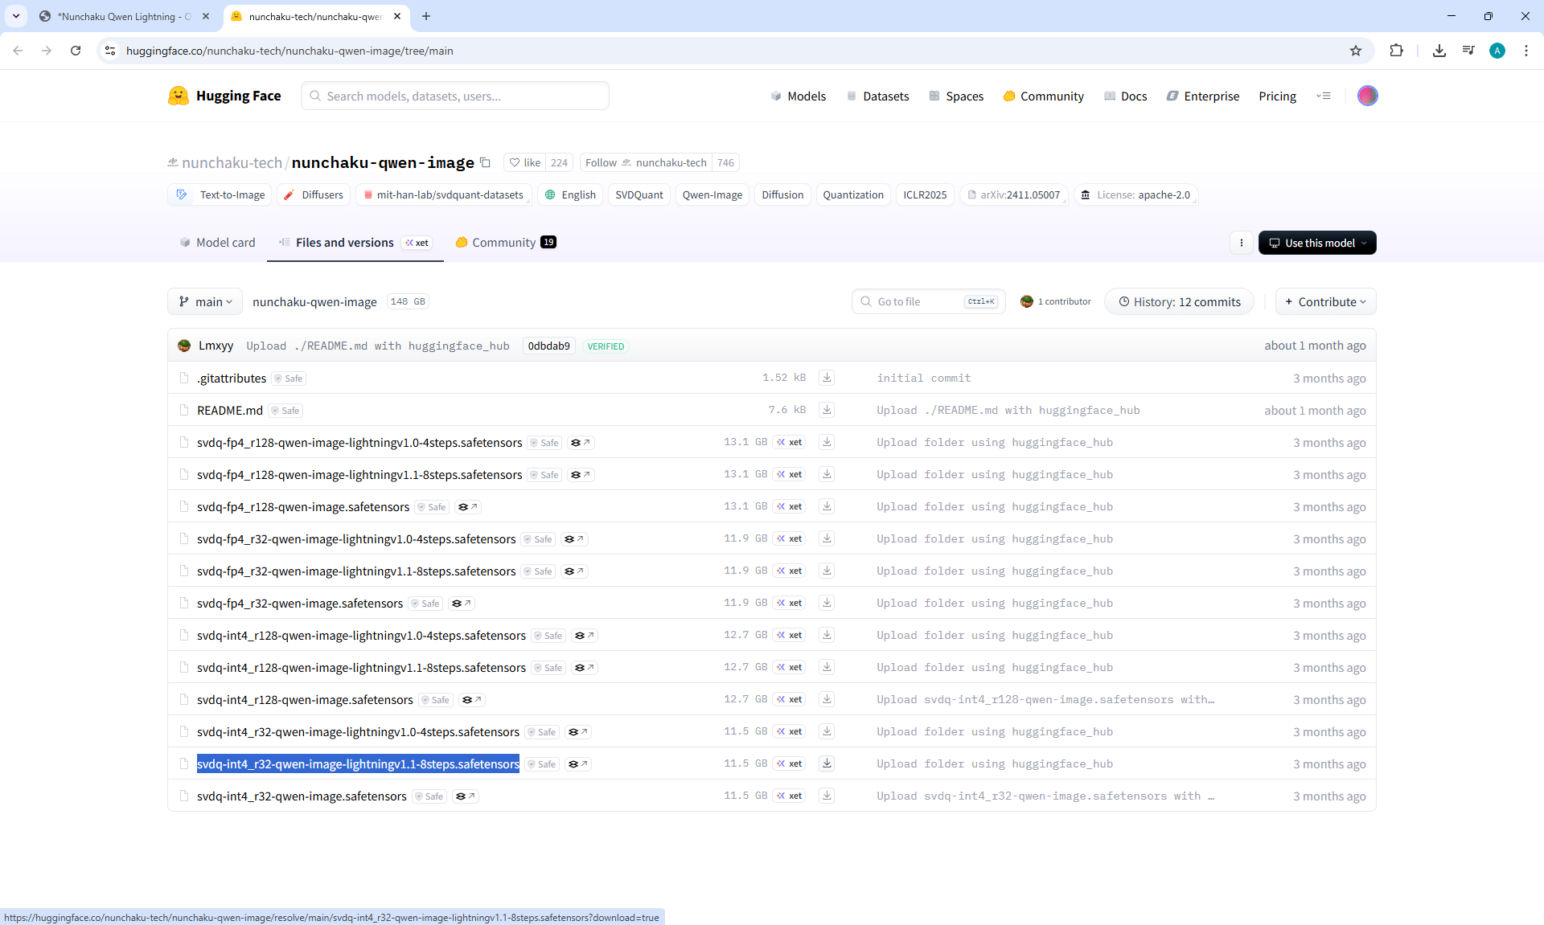Image resolution: width=1544 pixels, height=925 pixels.
Task: Expand Use this model dropdown
Action: [1317, 243]
